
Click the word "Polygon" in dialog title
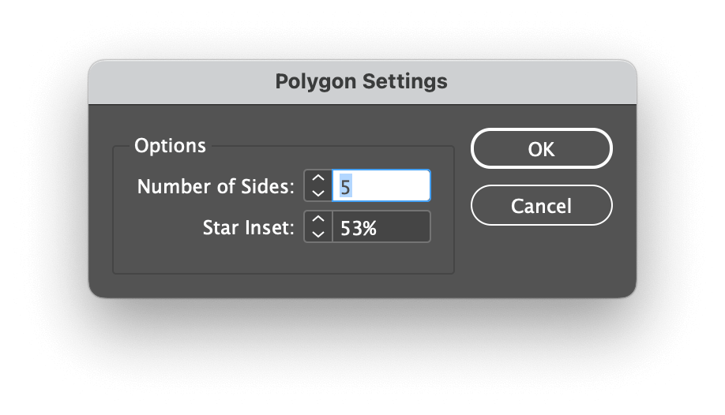(x=316, y=82)
